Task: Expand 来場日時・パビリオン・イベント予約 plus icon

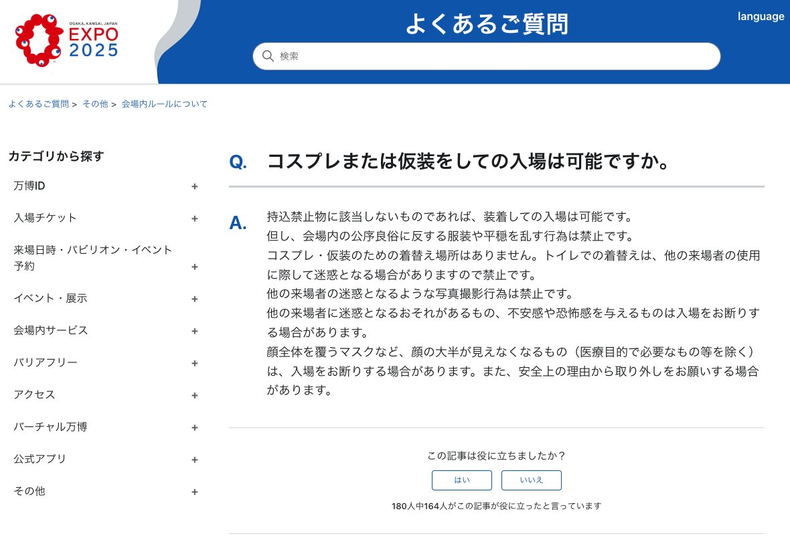Action: tap(195, 267)
